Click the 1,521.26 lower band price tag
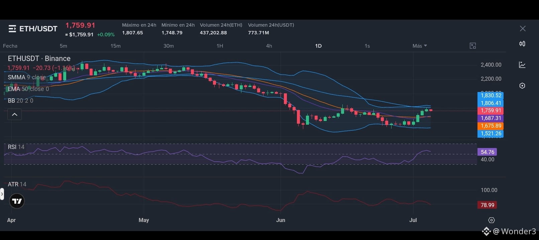Screen dimensions: 539x240 (x=491, y=134)
